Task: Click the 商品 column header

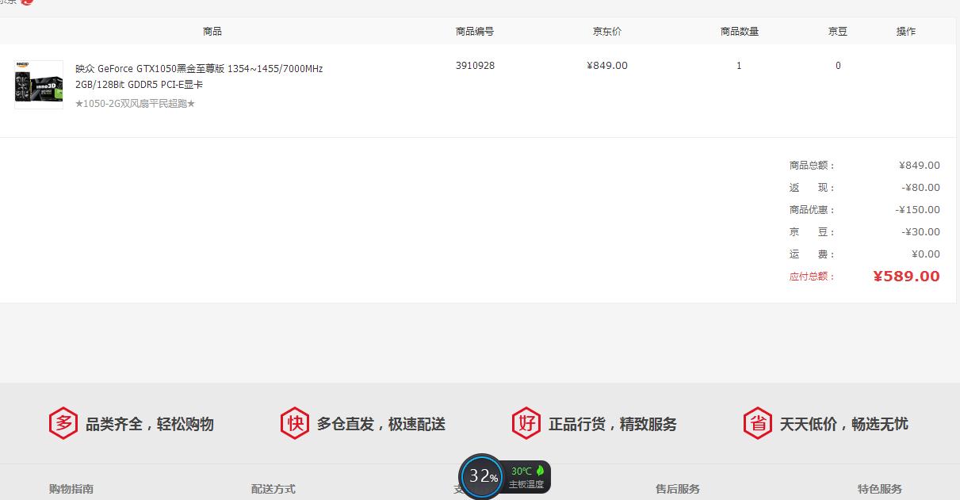Action: 212,32
